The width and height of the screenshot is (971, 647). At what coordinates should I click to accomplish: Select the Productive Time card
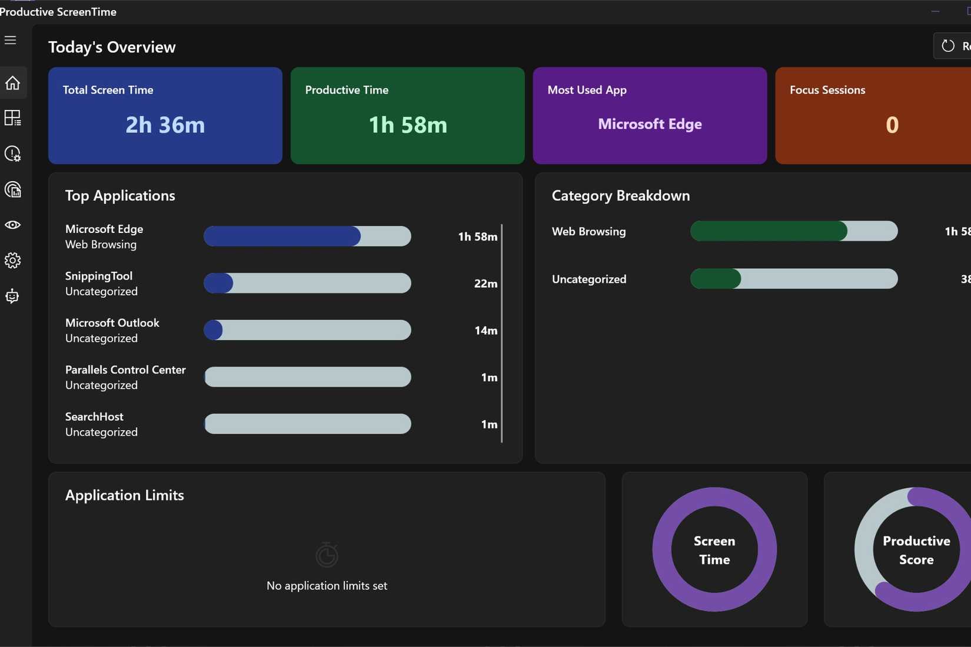(x=408, y=115)
